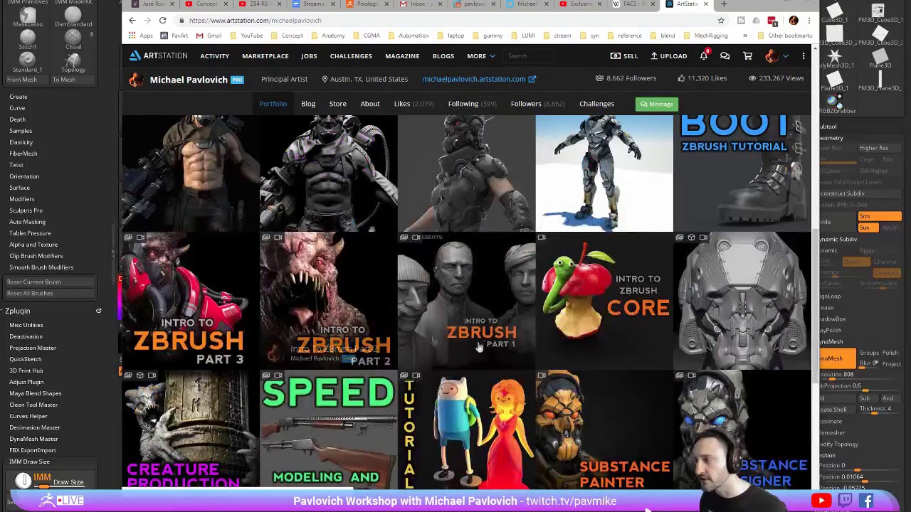Open the messages chat icon

click(725, 55)
